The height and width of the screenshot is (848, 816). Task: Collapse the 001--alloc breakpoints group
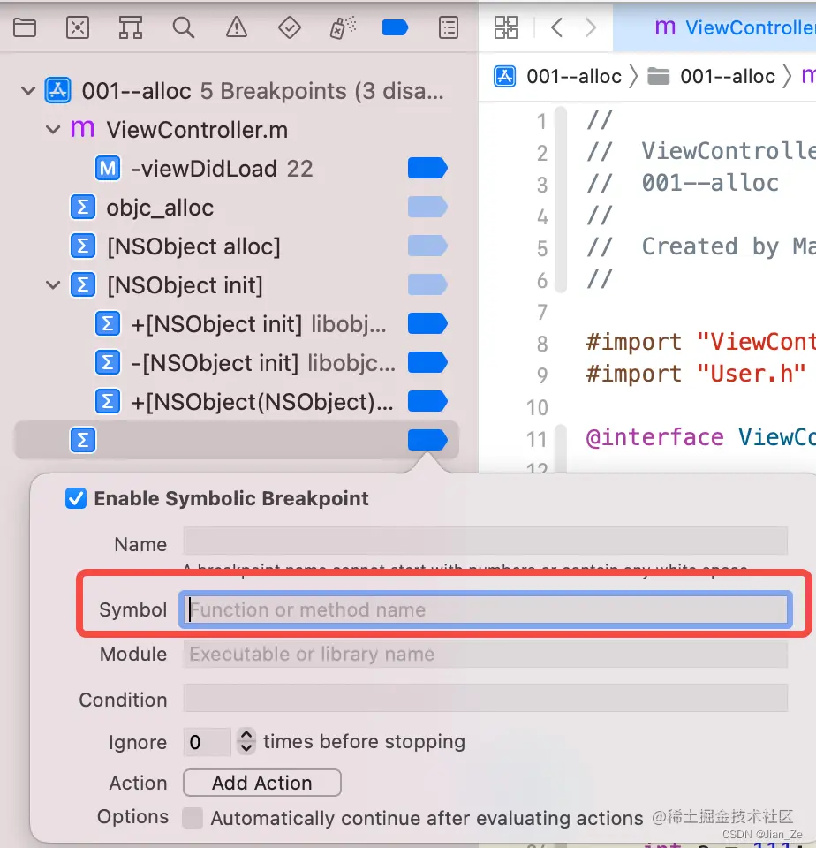(x=28, y=90)
